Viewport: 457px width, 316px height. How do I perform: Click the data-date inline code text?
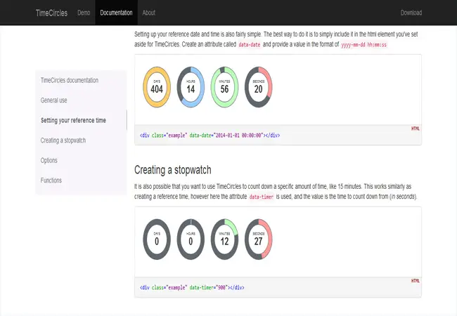249,45
